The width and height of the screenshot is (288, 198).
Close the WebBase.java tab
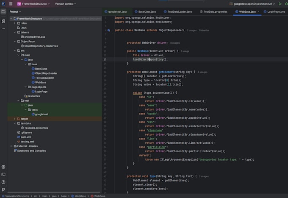coord(258,11)
